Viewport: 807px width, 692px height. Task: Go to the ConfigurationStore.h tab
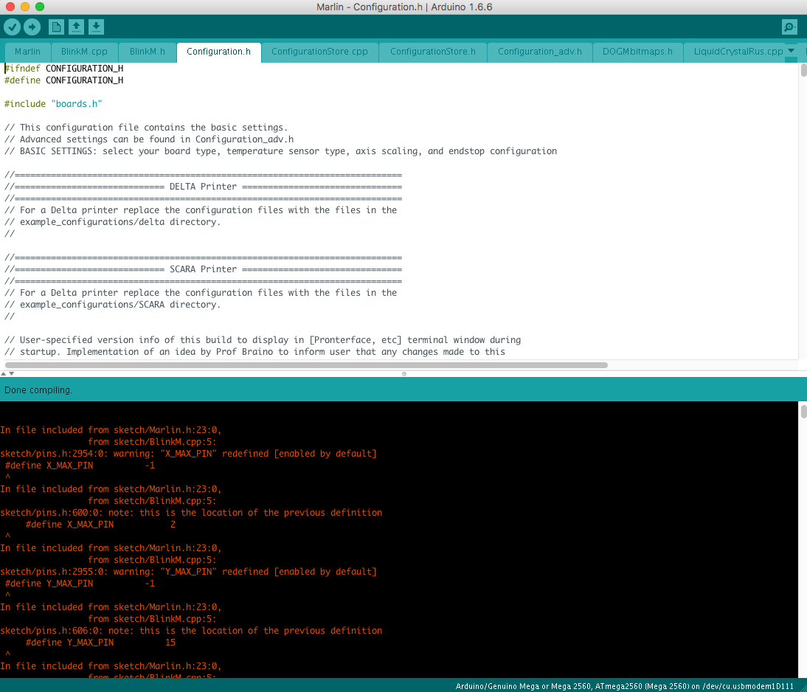[433, 52]
